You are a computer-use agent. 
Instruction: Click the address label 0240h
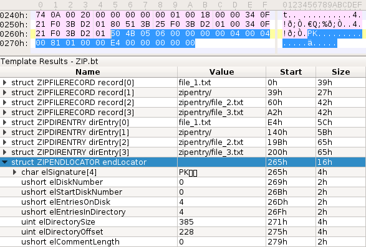click(x=14, y=15)
